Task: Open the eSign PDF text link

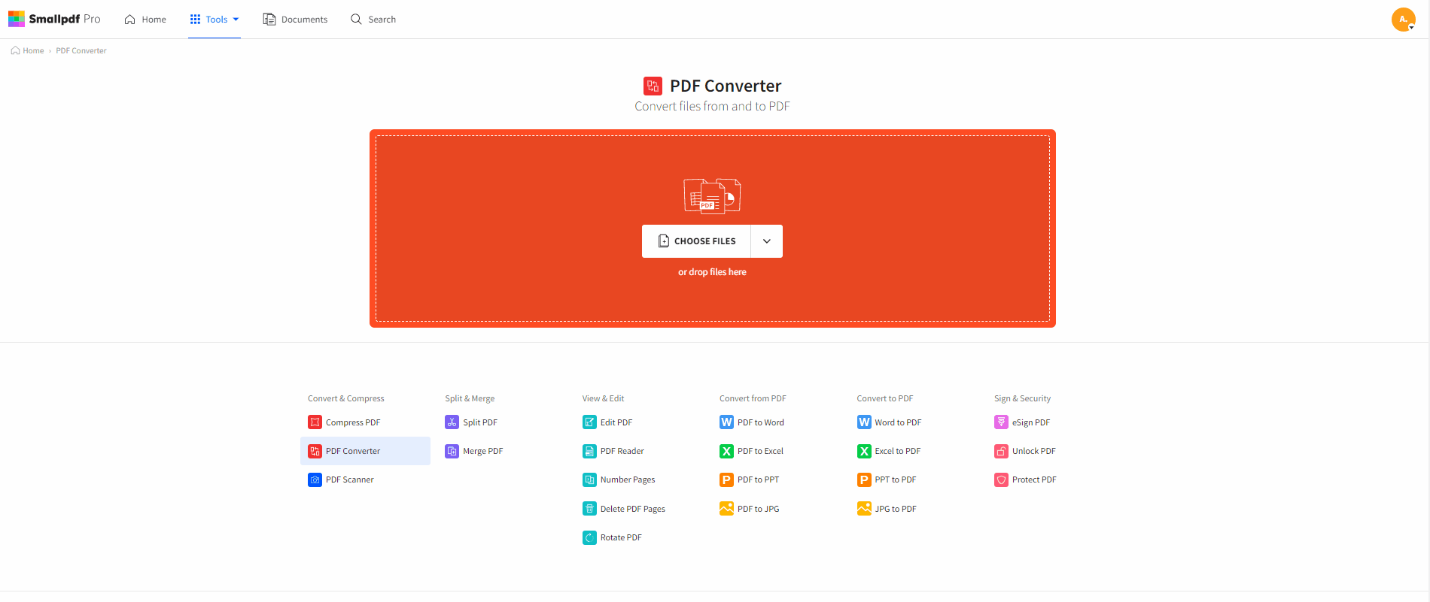Action: coord(1031,422)
